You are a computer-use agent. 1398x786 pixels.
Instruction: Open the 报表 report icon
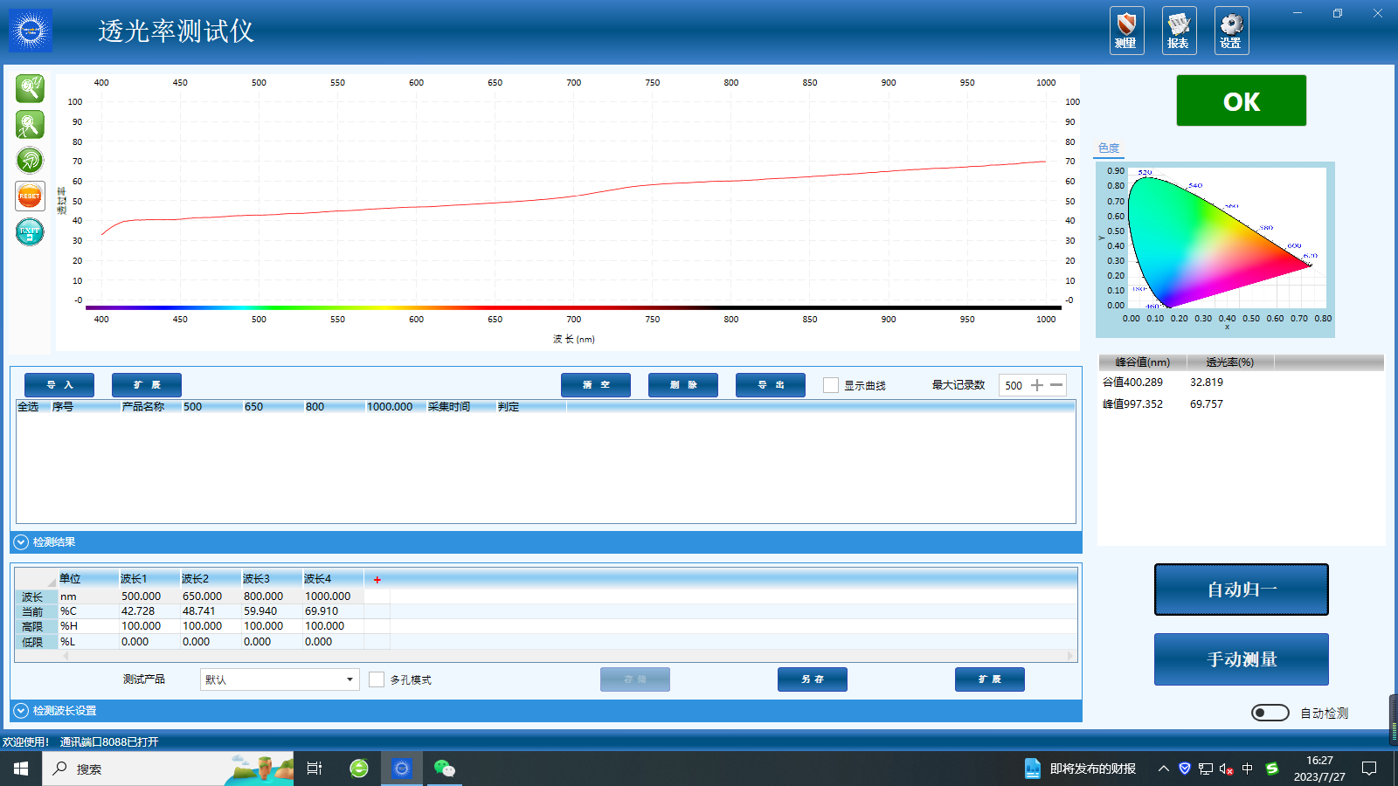point(1179,31)
